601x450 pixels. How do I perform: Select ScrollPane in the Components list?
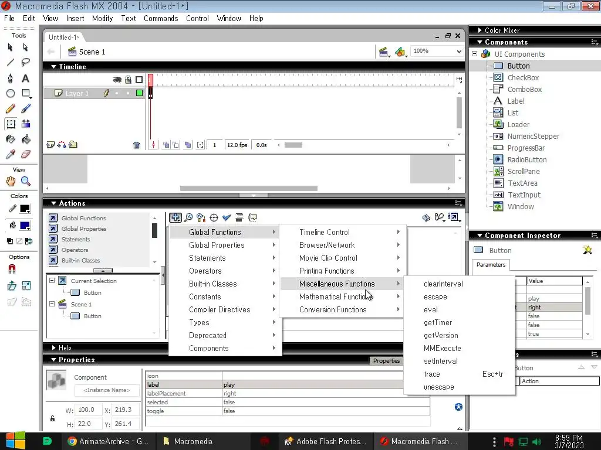(523, 172)
